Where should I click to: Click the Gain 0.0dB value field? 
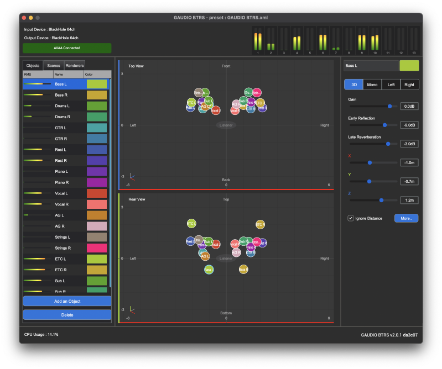409,106
